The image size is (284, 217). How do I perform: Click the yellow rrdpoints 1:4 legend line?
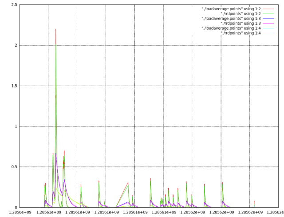(269, 33)
